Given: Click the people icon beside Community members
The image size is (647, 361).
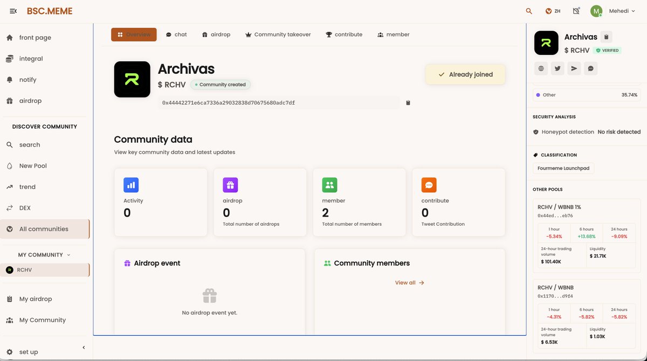Looking at the screenshot, I should [x=327, y=263].
